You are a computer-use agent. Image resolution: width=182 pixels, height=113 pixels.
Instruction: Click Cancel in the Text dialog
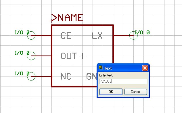(136, 92)
